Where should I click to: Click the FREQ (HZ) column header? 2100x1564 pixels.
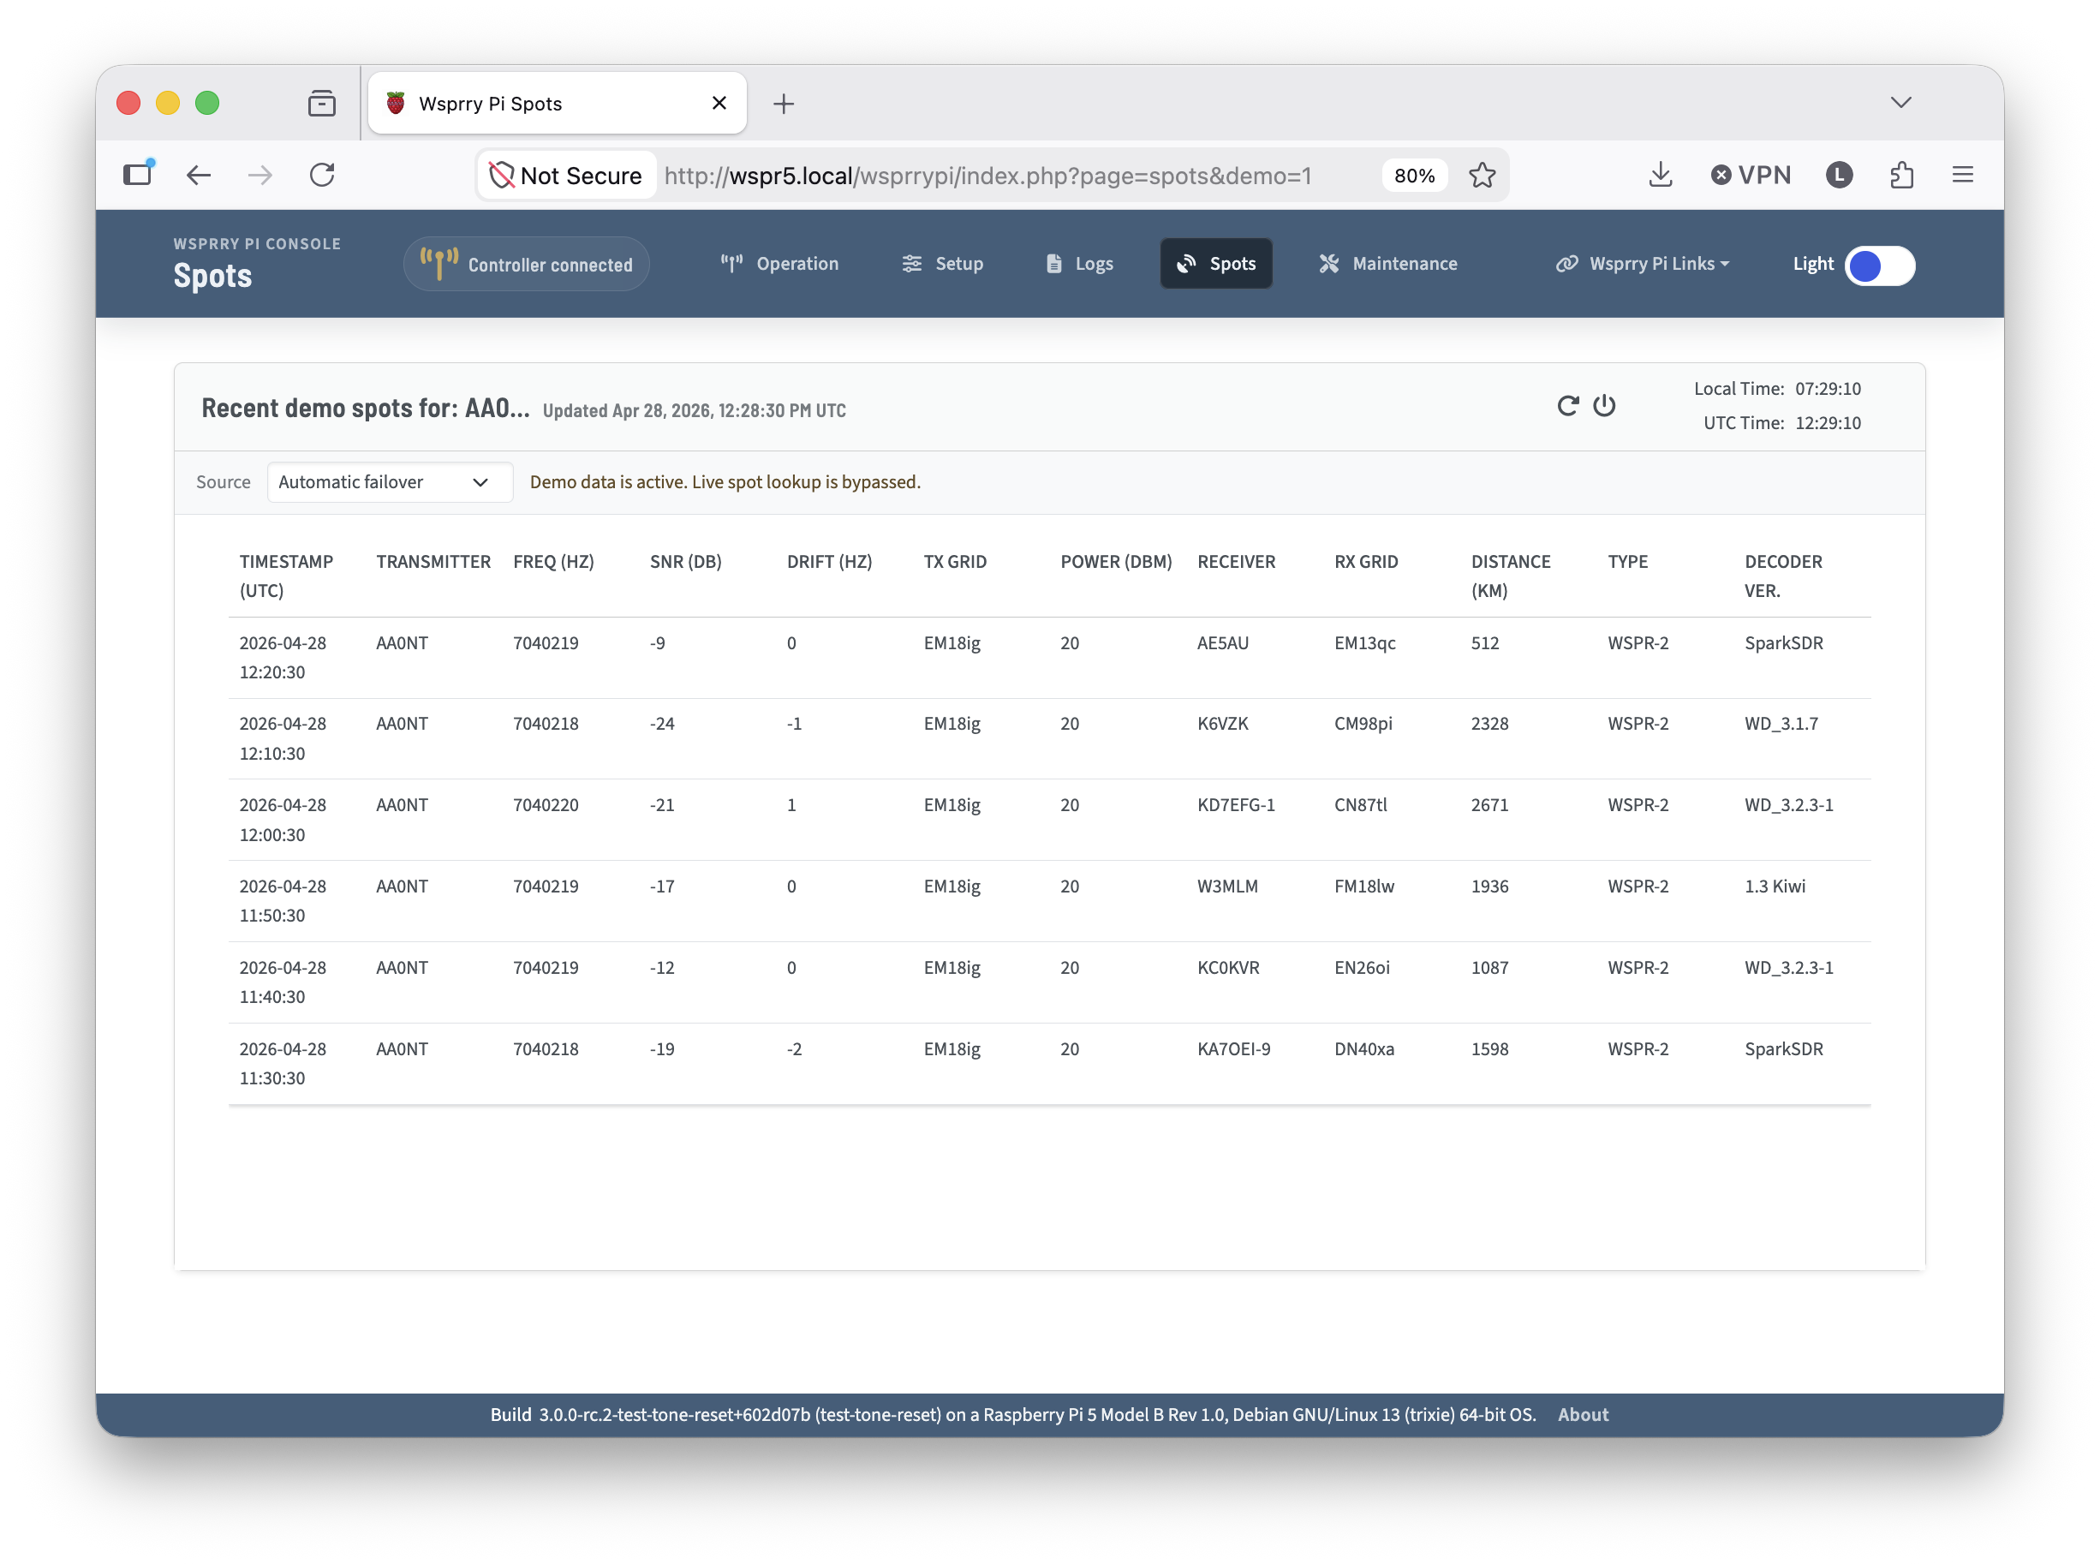coord(552,561)
